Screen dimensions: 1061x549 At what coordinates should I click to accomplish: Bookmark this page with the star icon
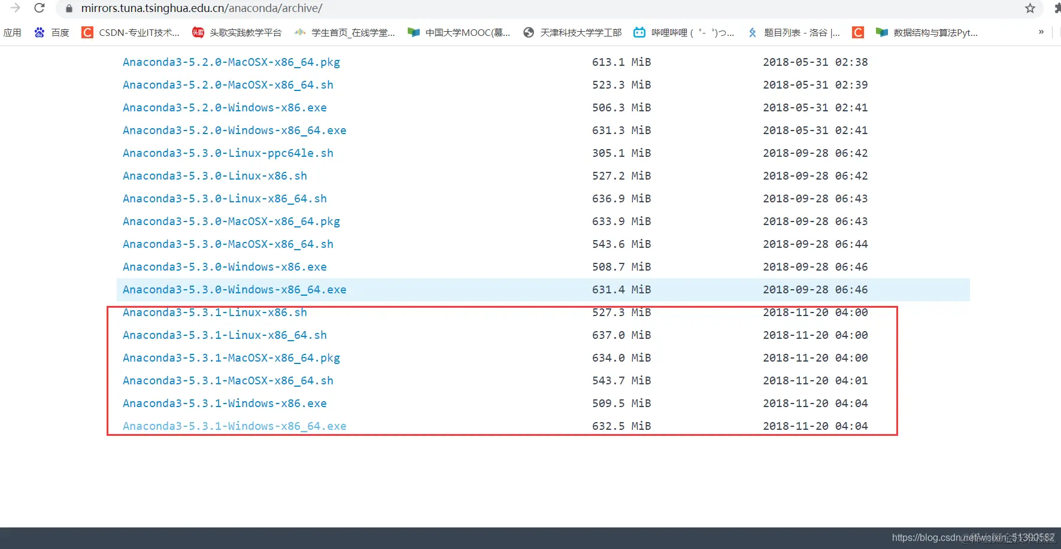coord(1030,8)
